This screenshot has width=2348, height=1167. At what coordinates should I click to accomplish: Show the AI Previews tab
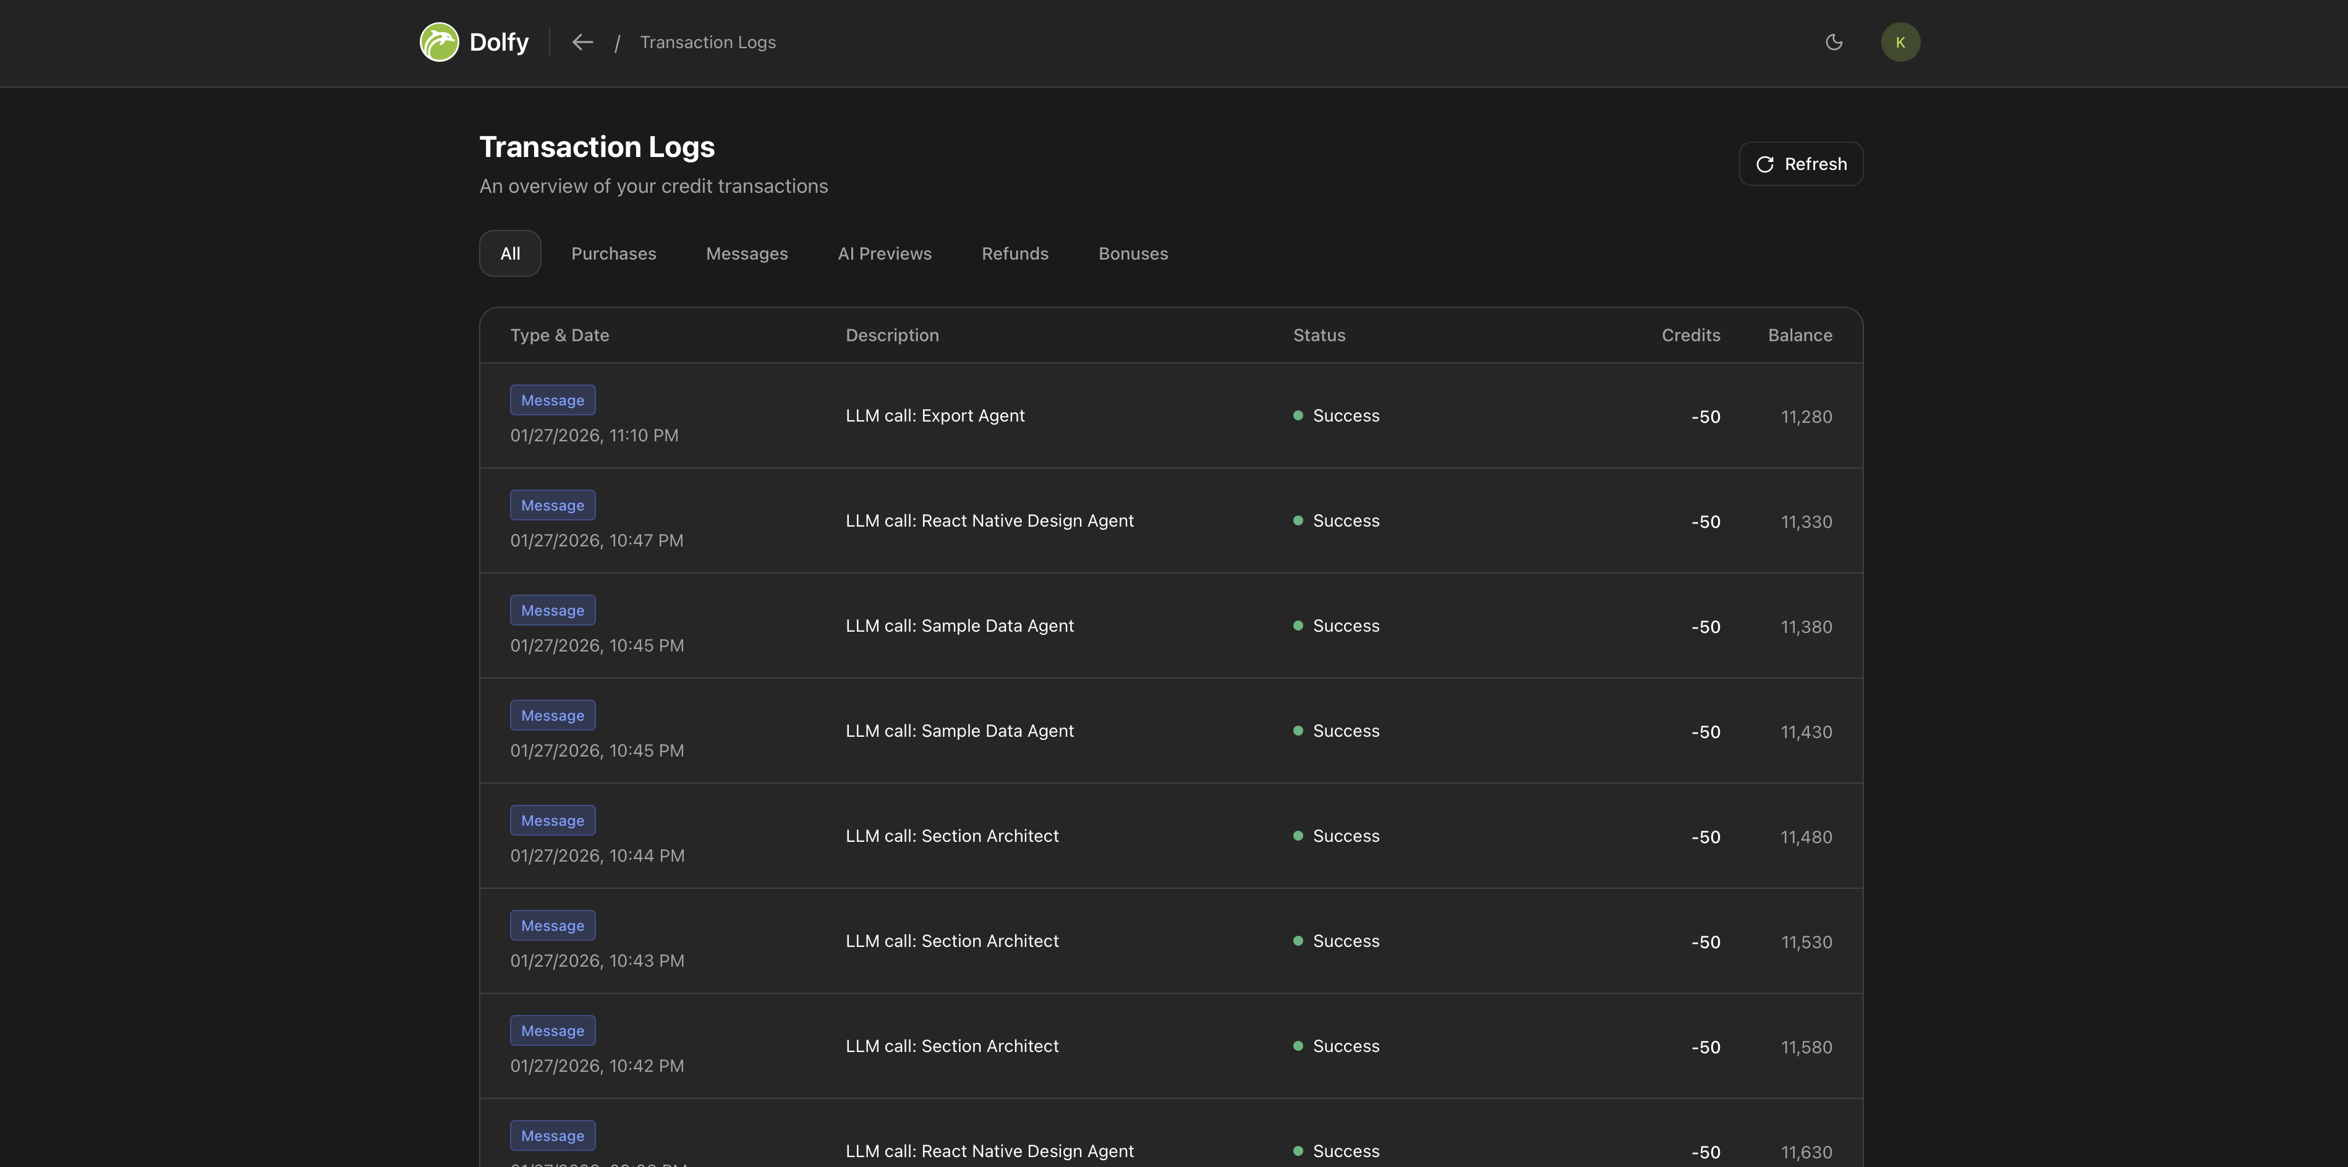[x=884, y=253]
